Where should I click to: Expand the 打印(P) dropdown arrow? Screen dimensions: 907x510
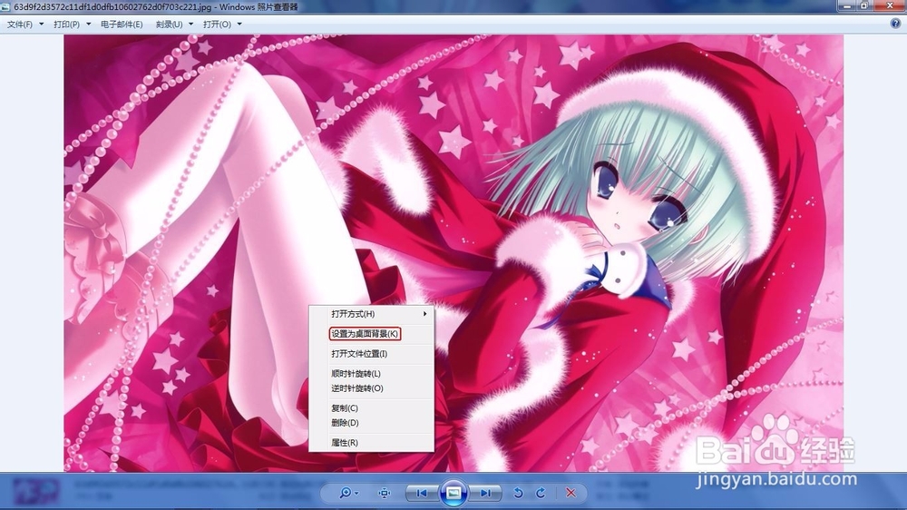(x=89, y=25)
